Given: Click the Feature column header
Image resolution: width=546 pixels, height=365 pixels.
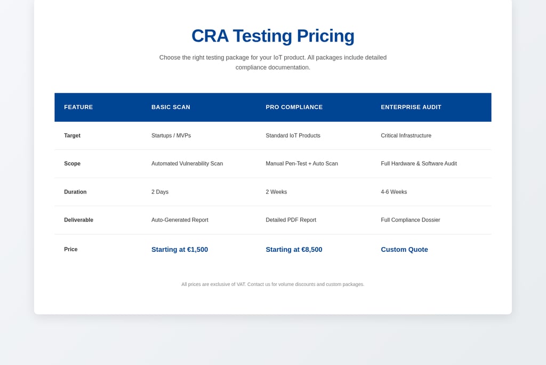Looking at the screenshot, I should click(x=78, y=107).
